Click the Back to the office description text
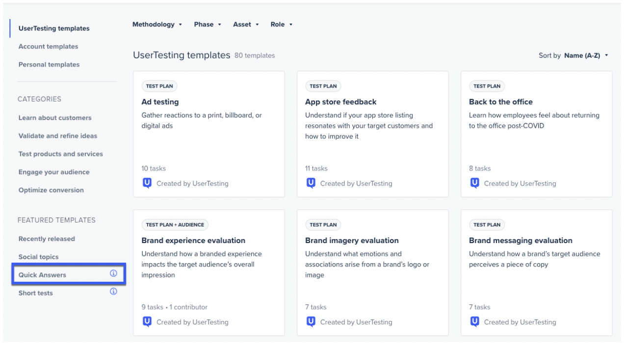Screen dimensions: 624x343 point(534,121)
